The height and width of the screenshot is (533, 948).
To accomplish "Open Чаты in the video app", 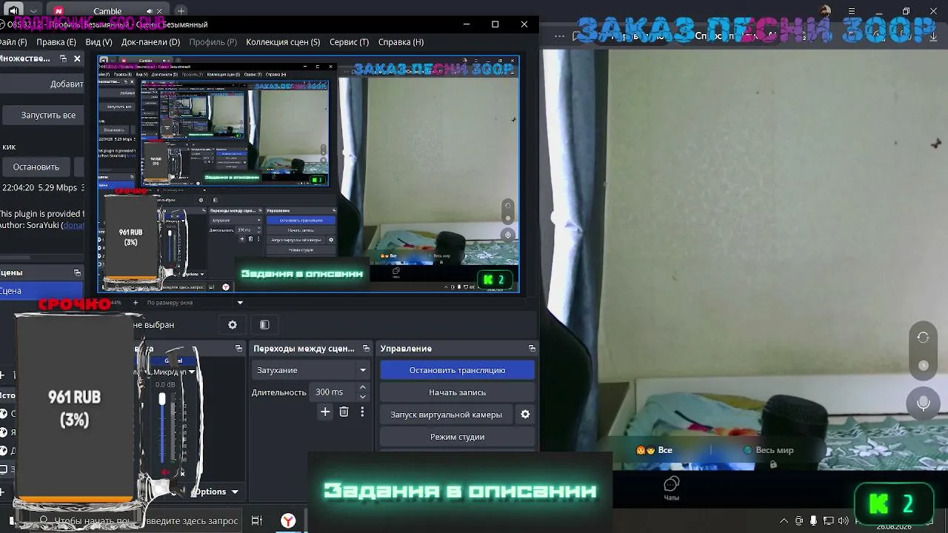I will [x=671, y=489].
